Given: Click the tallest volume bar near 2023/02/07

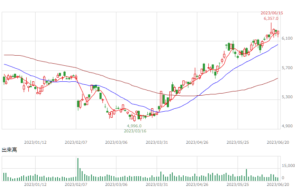Looking at the screenshot, I should click(x=78, y=169).
